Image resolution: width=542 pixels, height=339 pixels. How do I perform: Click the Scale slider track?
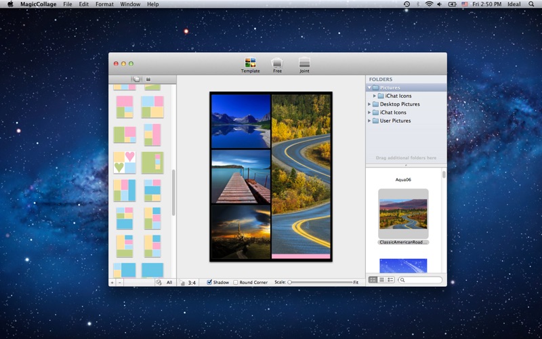[x=320, y=282]
